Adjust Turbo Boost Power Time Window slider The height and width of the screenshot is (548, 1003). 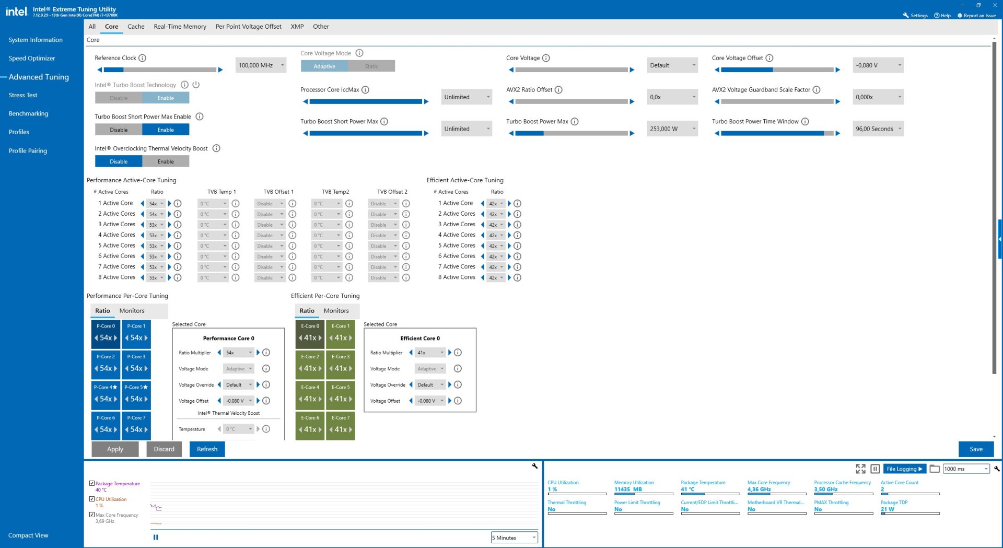point(777,133)
